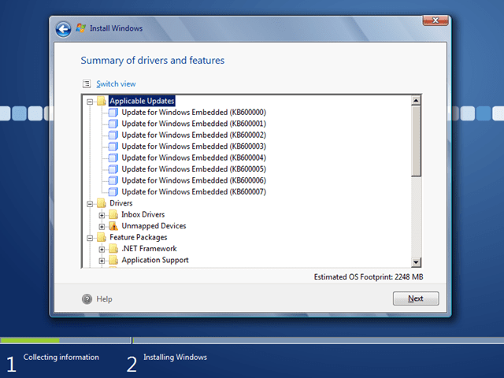Click the Applicable Updates folder icon

click(x=102, y=101)
